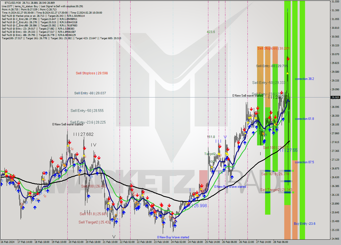Select the 31.300 price axis label

tap(335, 10)
